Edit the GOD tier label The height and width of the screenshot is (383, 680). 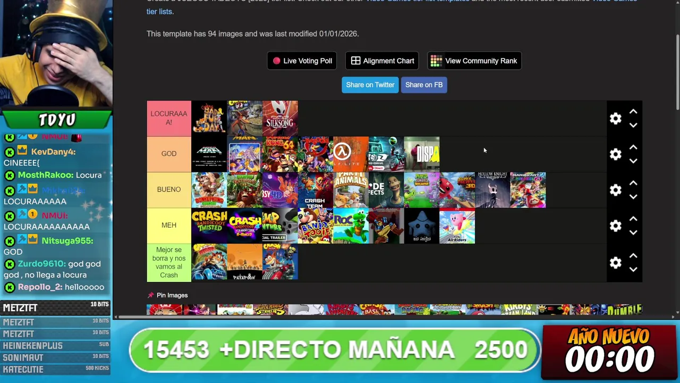169,154
